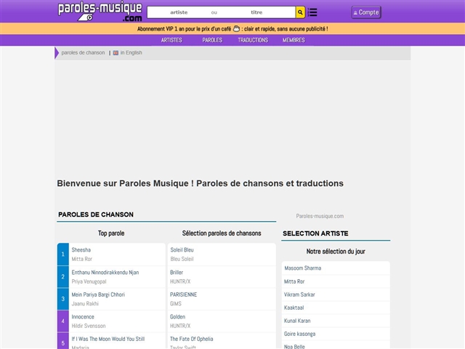Select artist Kunal Karan
This screenshot has height=349, width=465.
click(297, 321)
